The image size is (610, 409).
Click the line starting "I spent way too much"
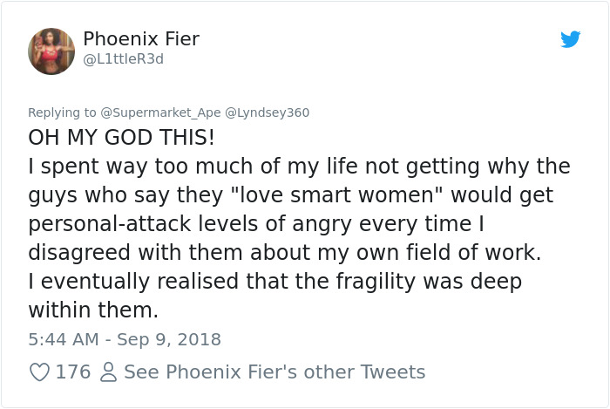click(299, 167)
